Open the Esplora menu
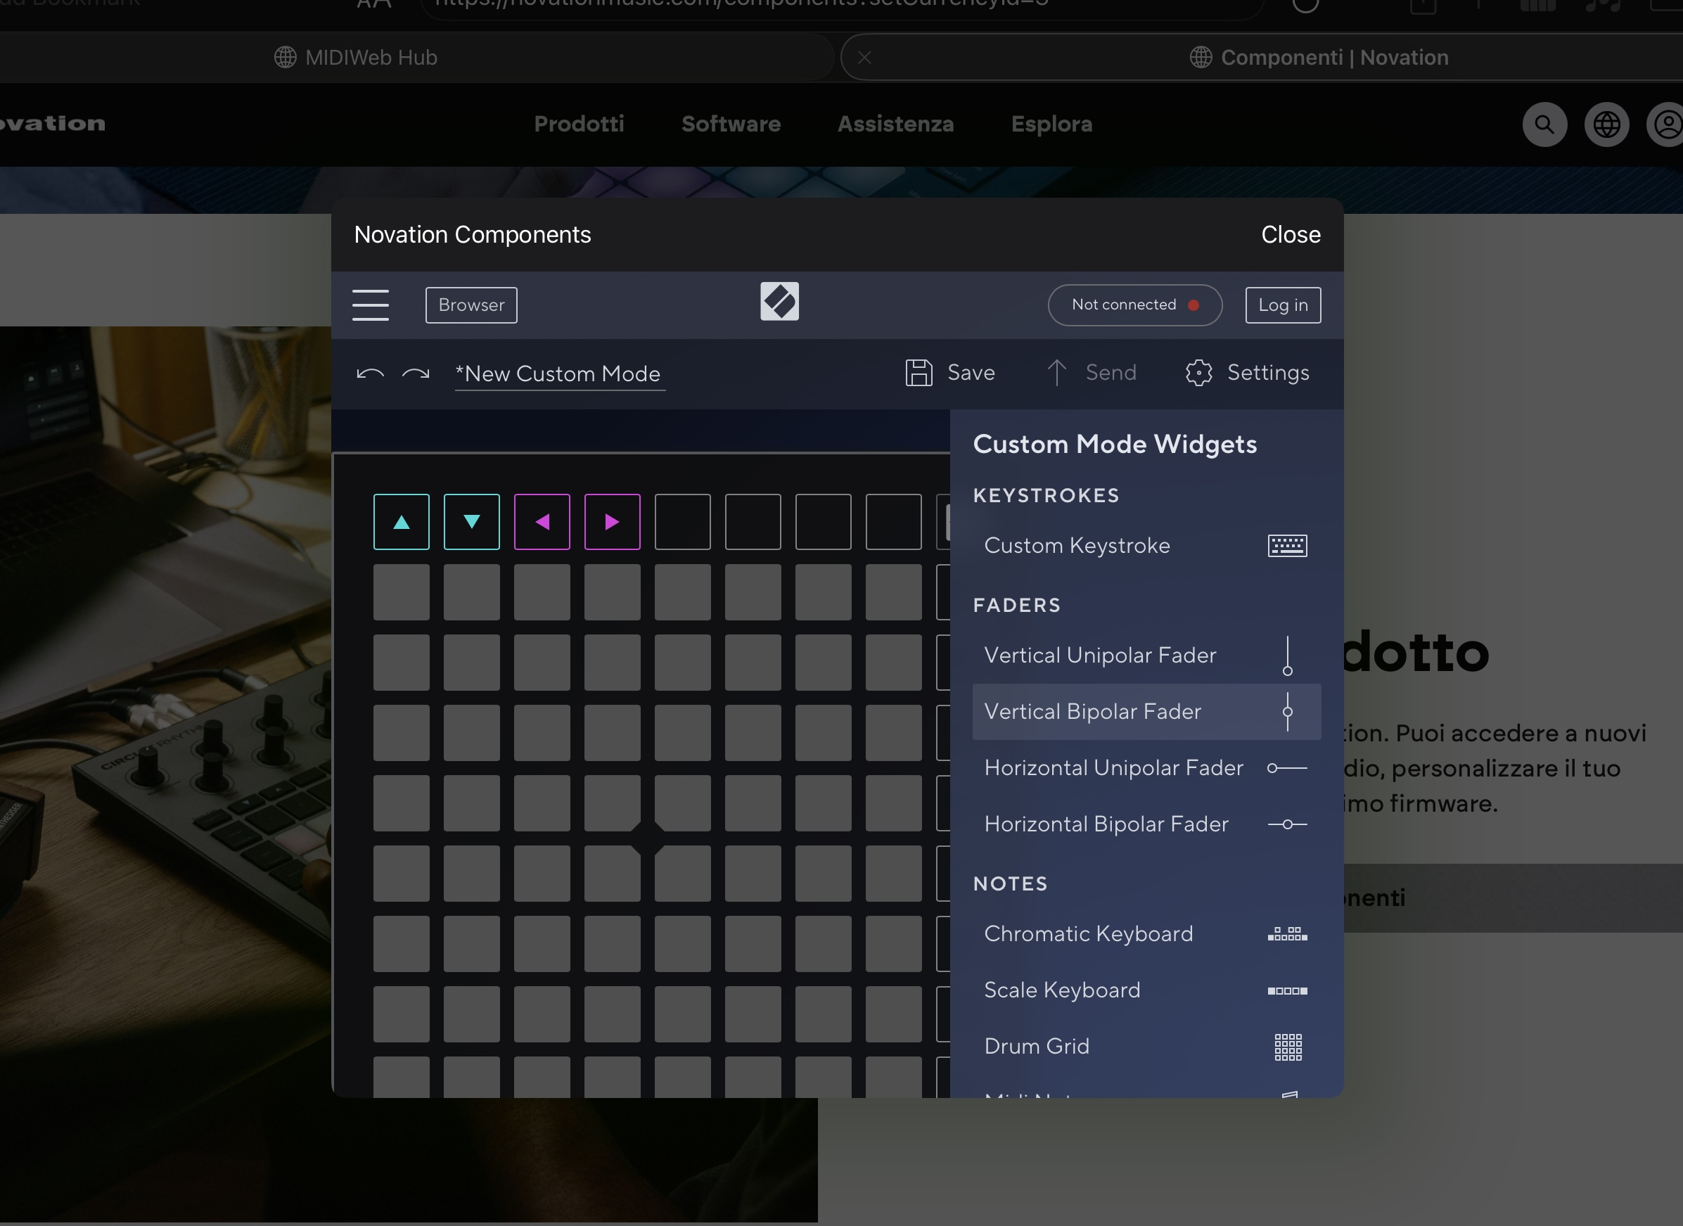Image resolution: width=1683 pixels, height=1226 pixels. point(1051,124)
